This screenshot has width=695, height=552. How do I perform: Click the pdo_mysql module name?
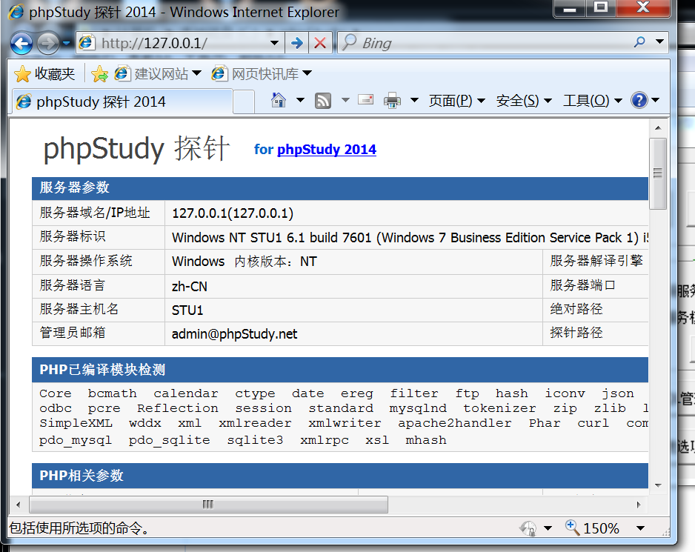76,440
